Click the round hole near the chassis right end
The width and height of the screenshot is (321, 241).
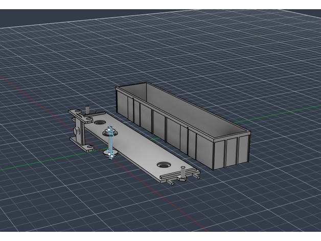tap(164, 165)
